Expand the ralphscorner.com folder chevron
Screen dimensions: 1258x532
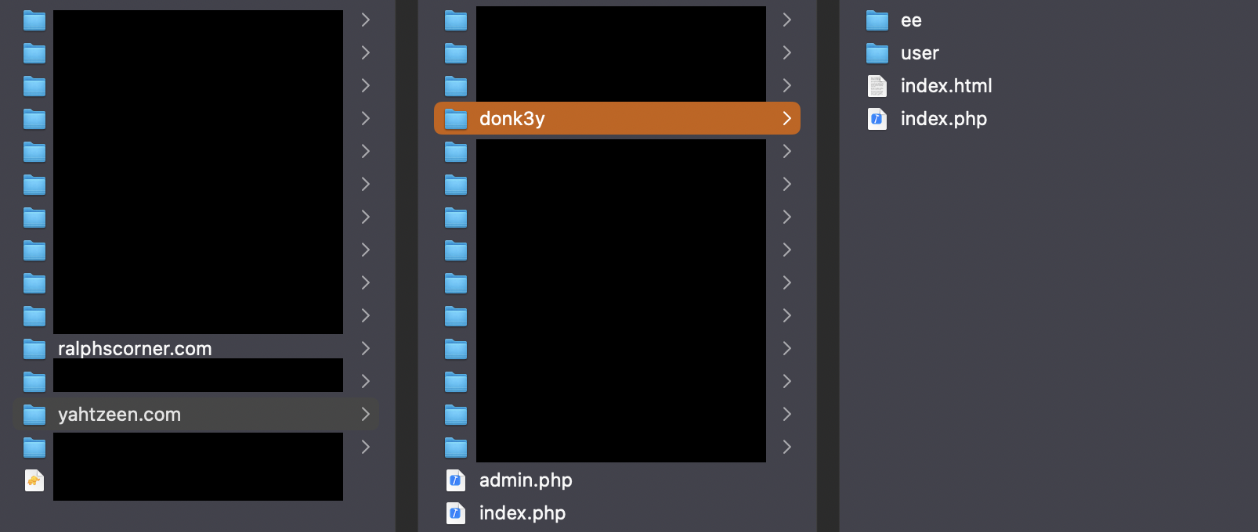(365, 349)
